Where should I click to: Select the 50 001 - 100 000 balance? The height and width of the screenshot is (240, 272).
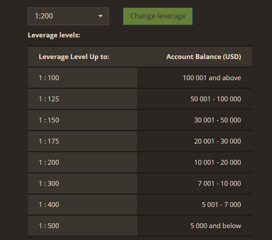click(216, 99)
